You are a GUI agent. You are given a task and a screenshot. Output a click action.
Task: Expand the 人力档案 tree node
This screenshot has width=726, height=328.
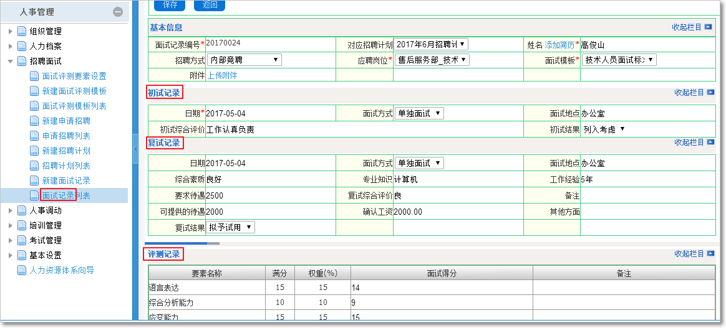coord(11,47)
